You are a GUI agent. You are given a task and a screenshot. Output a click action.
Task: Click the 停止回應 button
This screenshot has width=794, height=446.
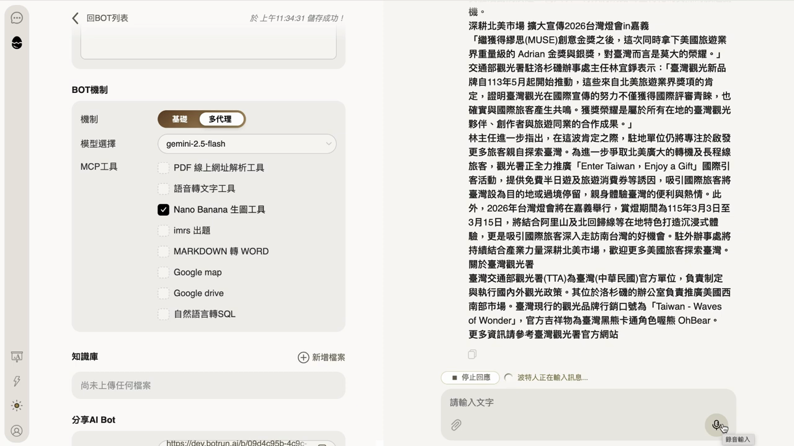(470, 377)
